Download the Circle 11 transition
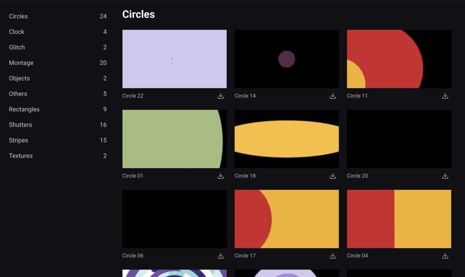The width and height of the screenshot is (465, 277). 445,96
